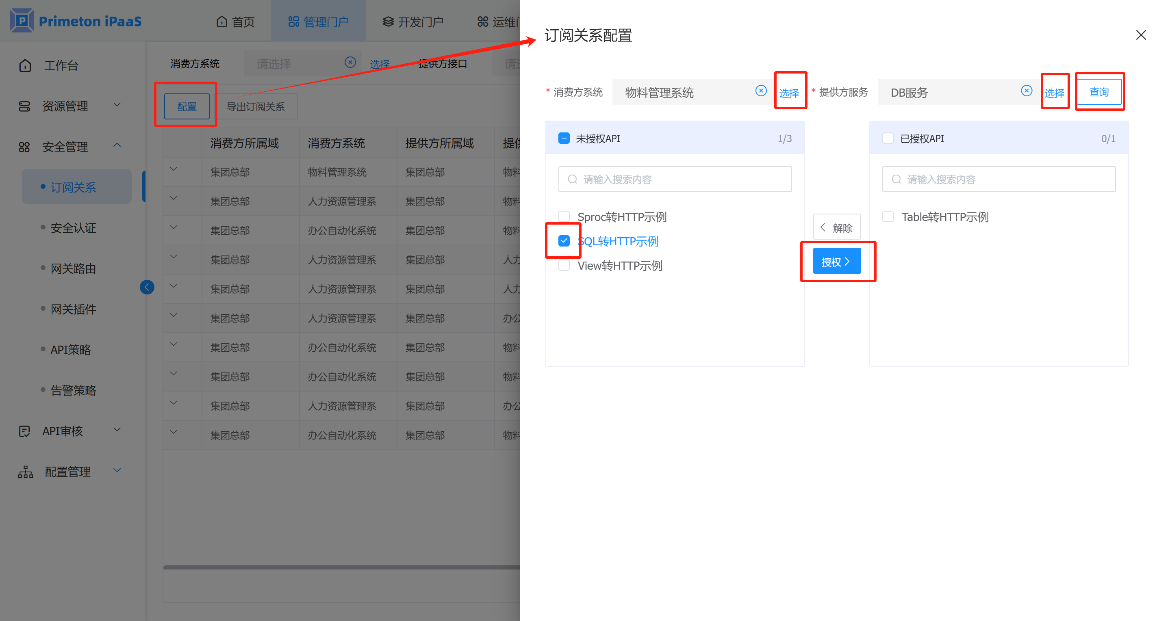This screenshot has height=621, width=1170.
Task: Click the Primeton iPaaS logo icon
Action: pyautogui.click(x=22, y=21)
